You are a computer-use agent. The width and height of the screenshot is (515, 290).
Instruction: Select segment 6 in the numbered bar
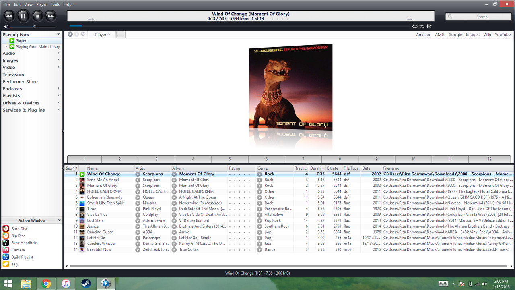pyautogui.click(x=266, y=159)
